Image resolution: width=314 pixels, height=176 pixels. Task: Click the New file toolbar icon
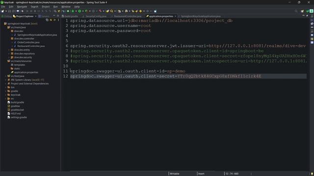pos(3,11)
